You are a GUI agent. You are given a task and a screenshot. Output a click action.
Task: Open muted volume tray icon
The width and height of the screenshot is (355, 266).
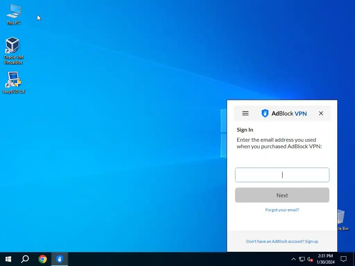coord(310,259)
